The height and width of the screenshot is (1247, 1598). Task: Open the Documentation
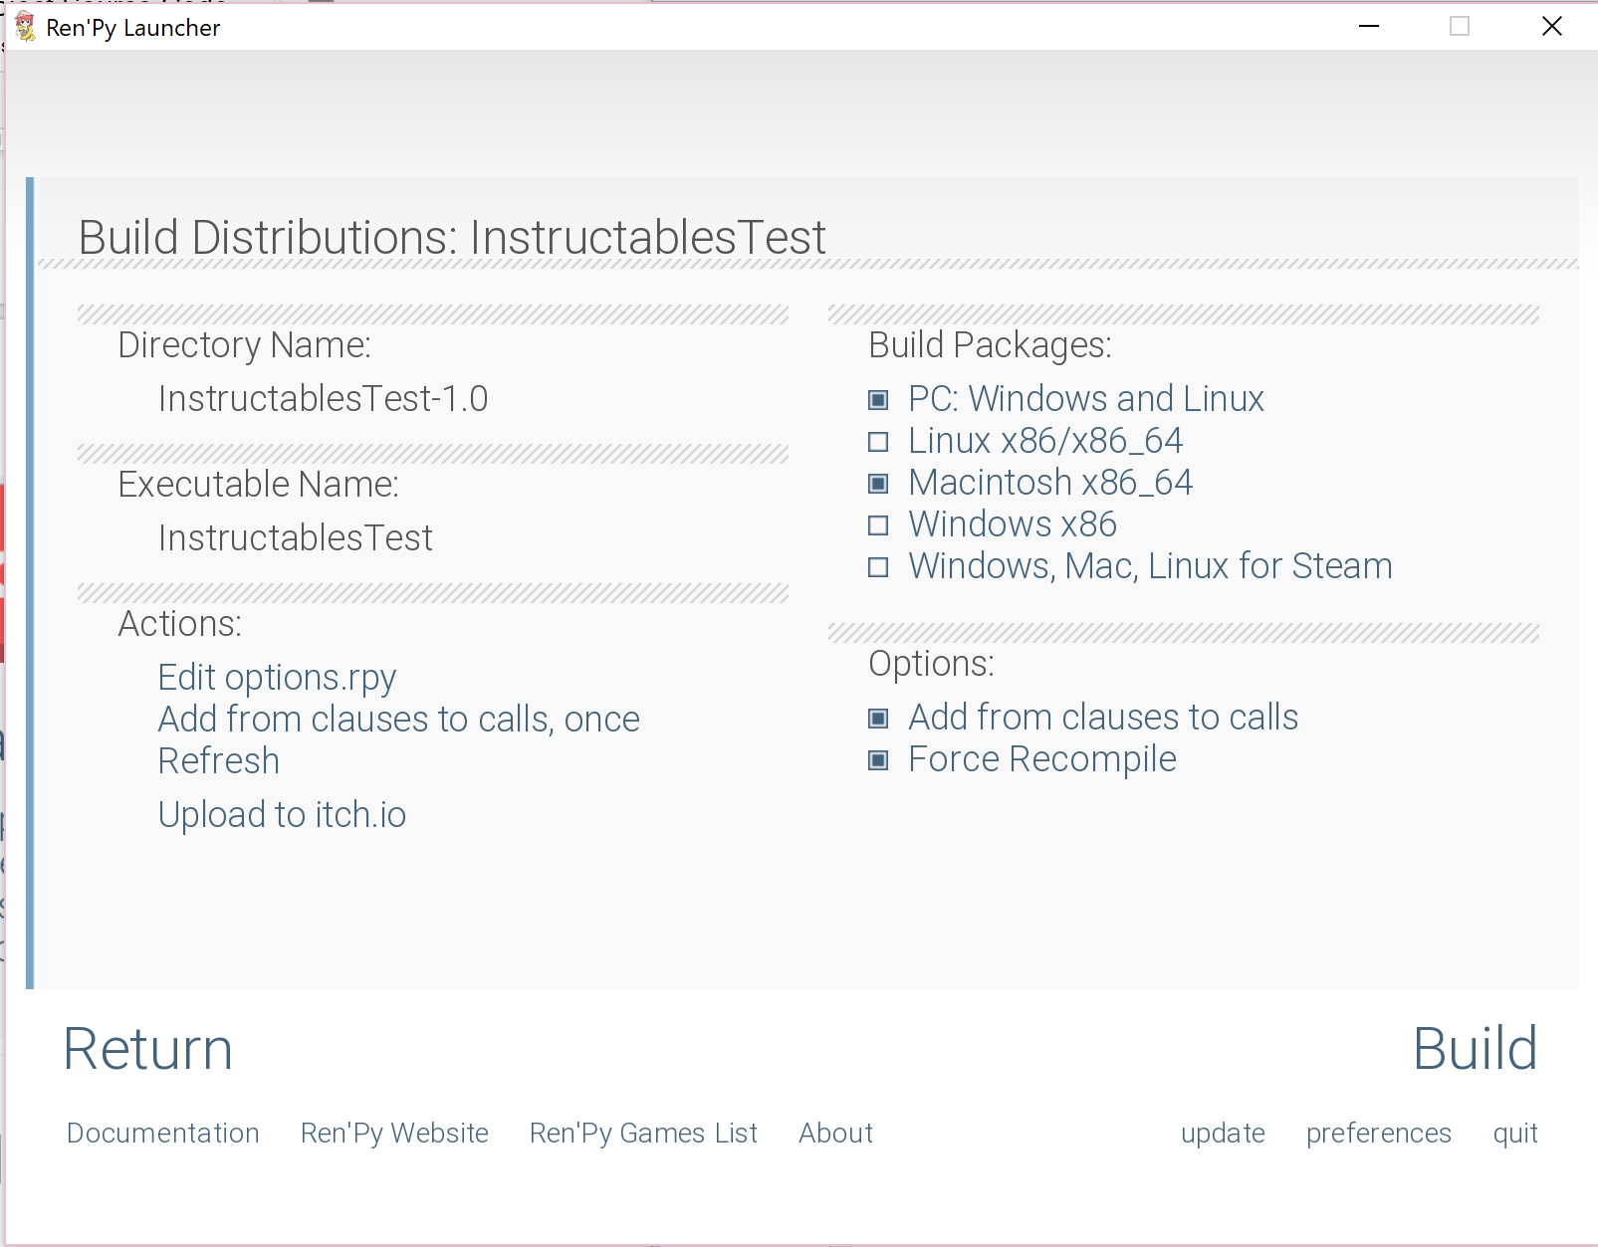(x=162, y=1133)
